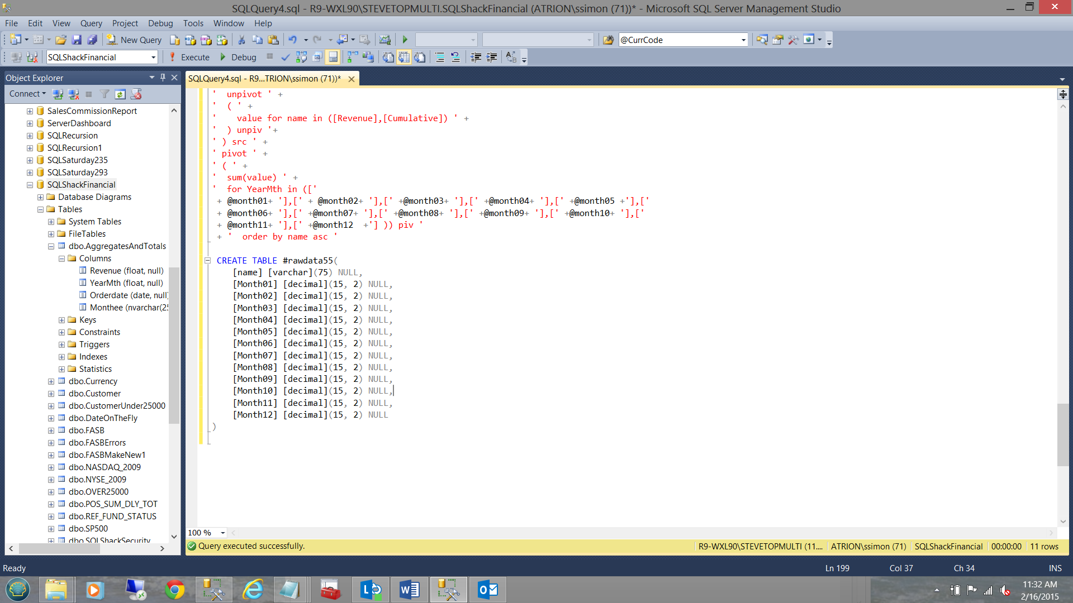Image resolution: width=1073 pixels, height=603 pixels.
Task: Click the New Query button
Action: 135,40
